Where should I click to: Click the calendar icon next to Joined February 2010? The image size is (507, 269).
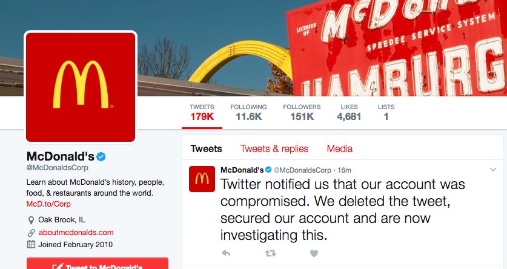click(31, 244)
